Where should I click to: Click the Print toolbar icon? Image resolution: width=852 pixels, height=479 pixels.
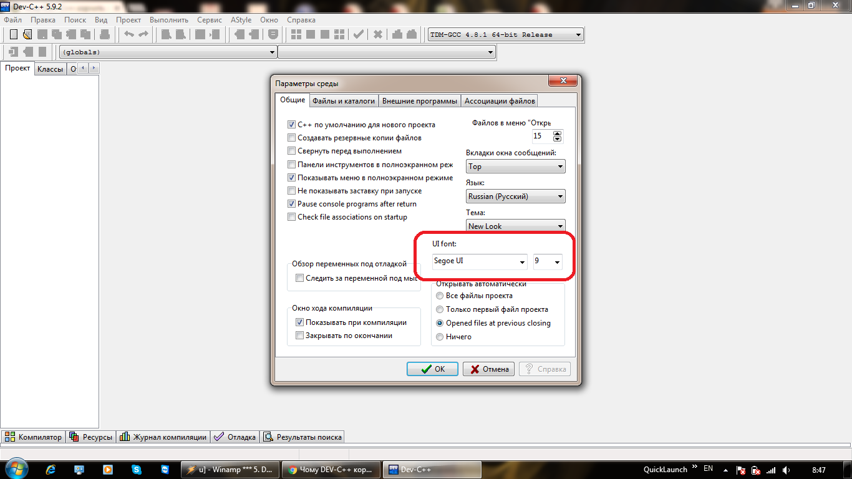pos(105,34)
